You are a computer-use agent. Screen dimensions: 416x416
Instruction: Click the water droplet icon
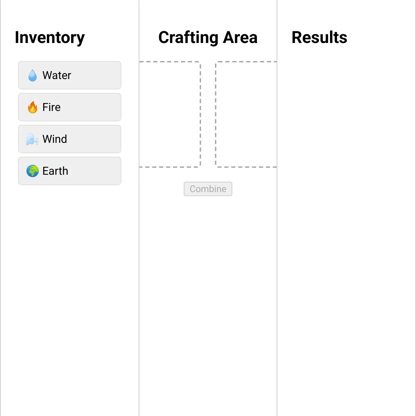click(x=33, y=75)
